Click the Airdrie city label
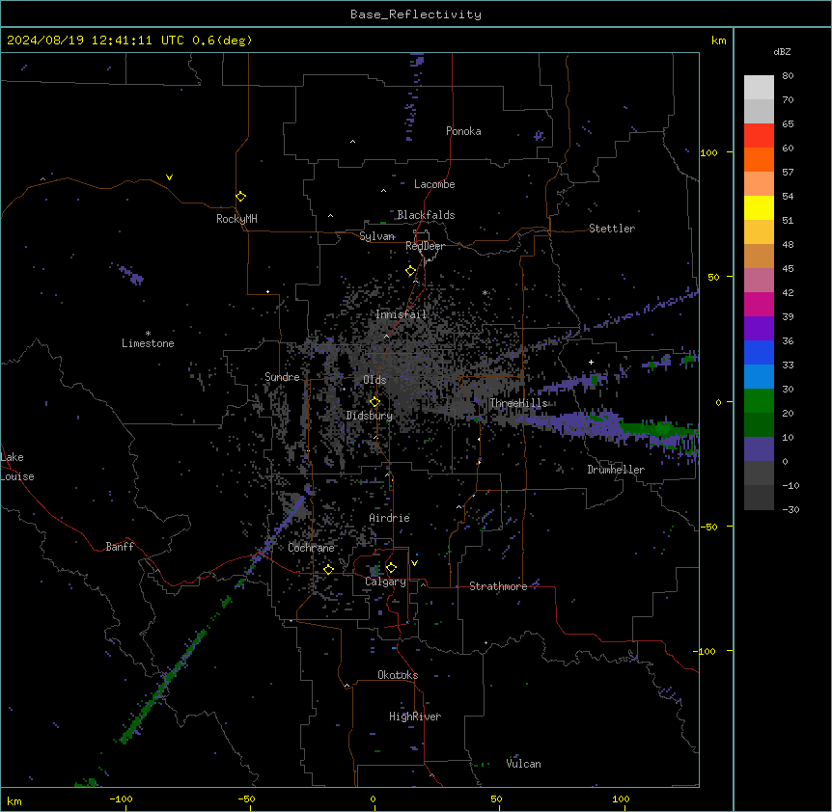 tap(389, 518)
